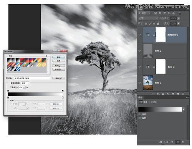Select the adjustment icon in Properties panel
The height and width of the screenshot is (149, 192).
click(x=141, y=102)
